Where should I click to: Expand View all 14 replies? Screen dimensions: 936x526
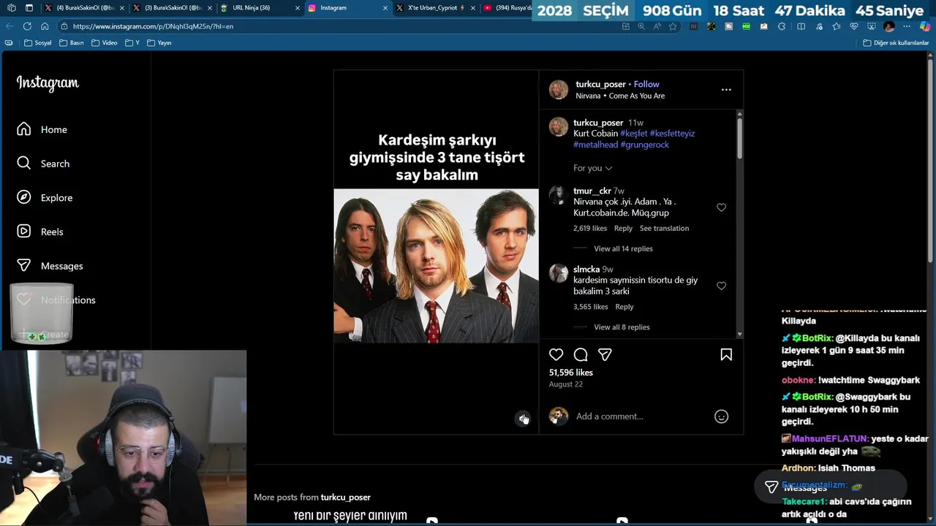click(623, 248)
